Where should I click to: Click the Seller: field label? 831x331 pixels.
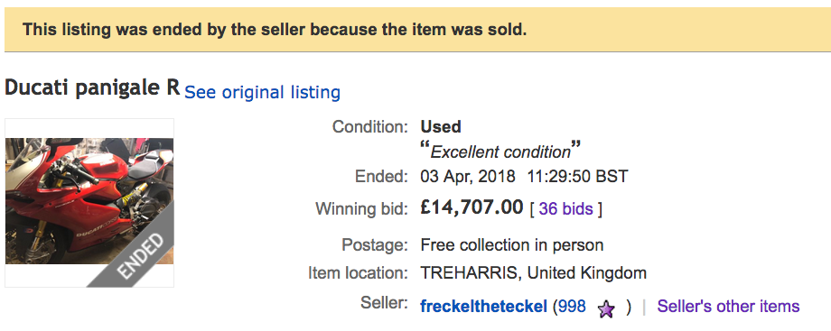click(x=384, y=302)
